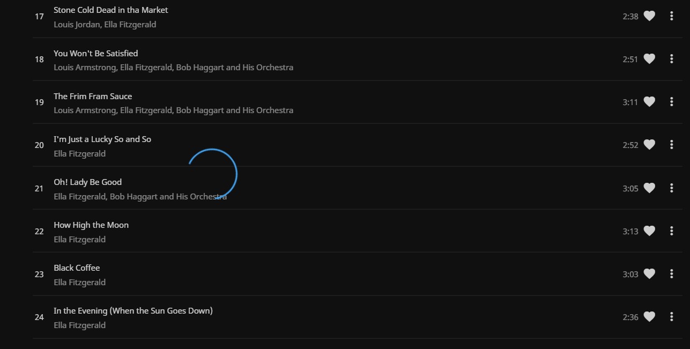Open the kebab menu for In the Evening
The height and width of the screenshot is (349, 690).
pos(671,317)
